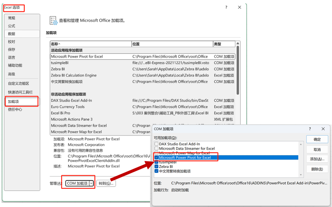
Task: Select the 中文简繁转换加载项 list row
Action: point(142,82)
